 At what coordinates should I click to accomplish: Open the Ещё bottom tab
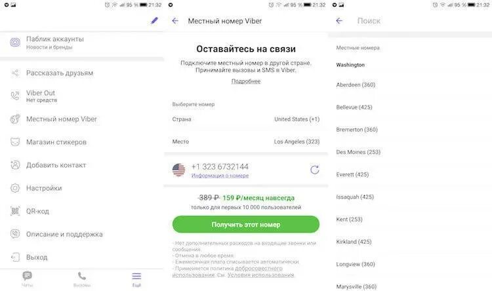tap(136, 279)
